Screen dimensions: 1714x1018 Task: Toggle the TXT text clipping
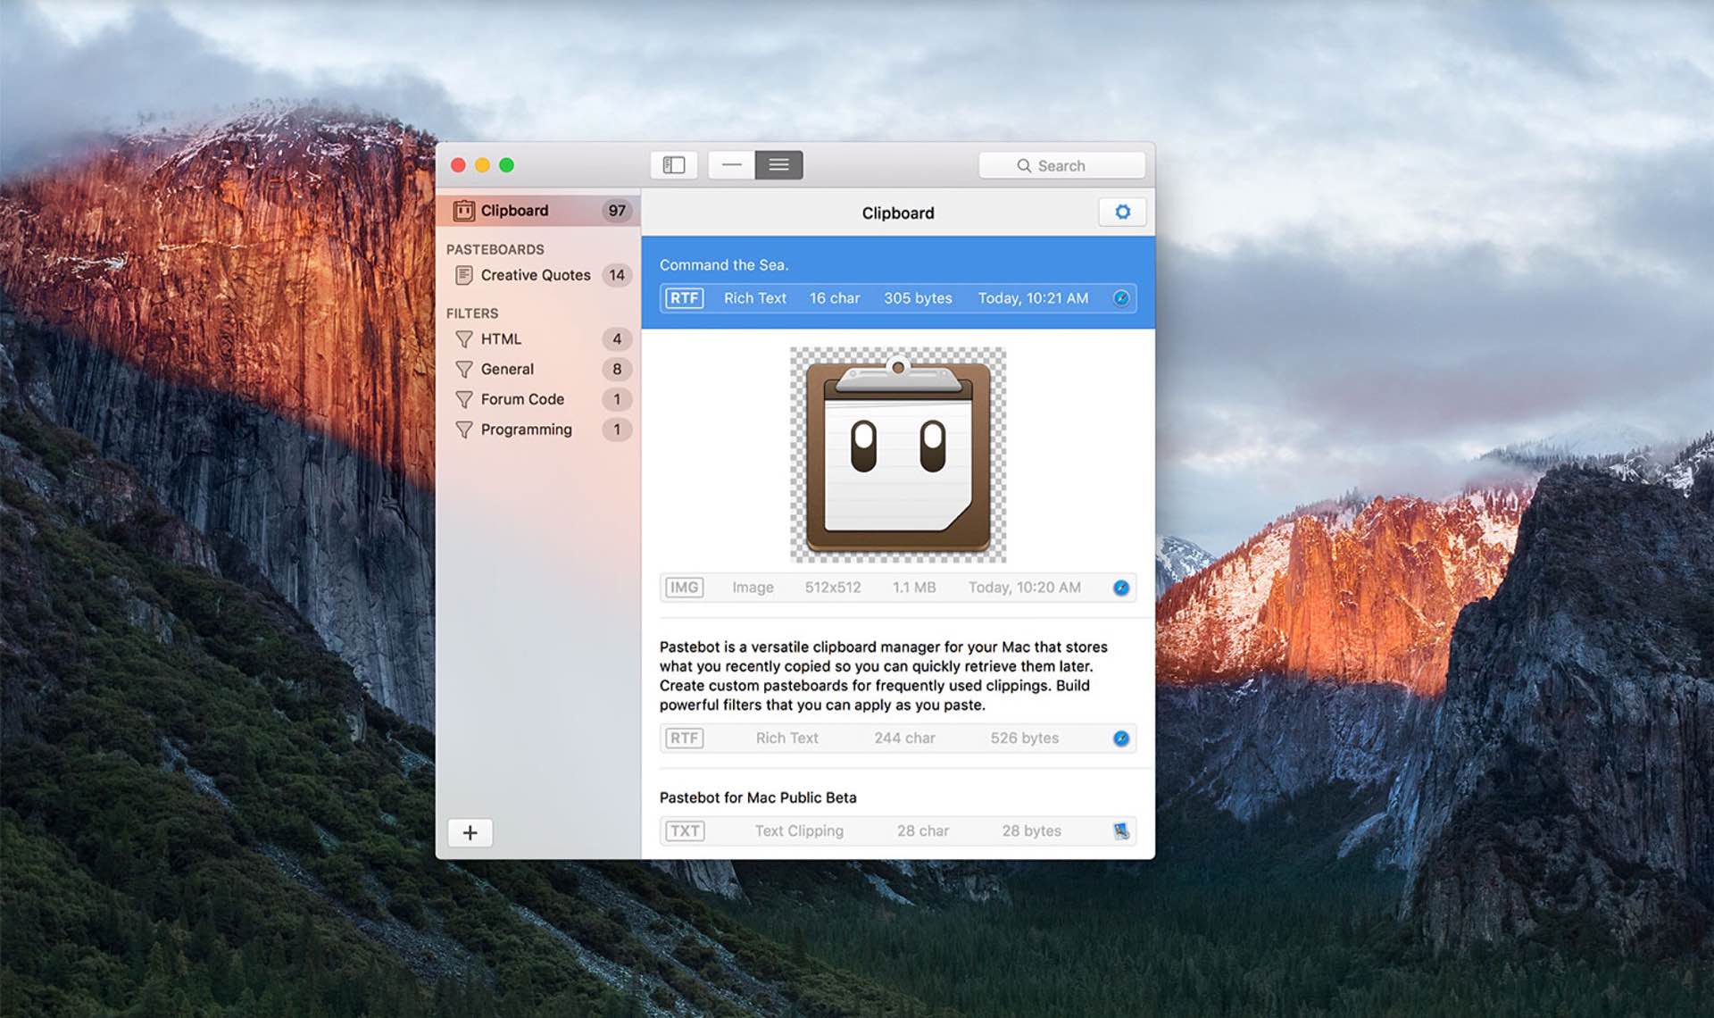tap(686, 831)
